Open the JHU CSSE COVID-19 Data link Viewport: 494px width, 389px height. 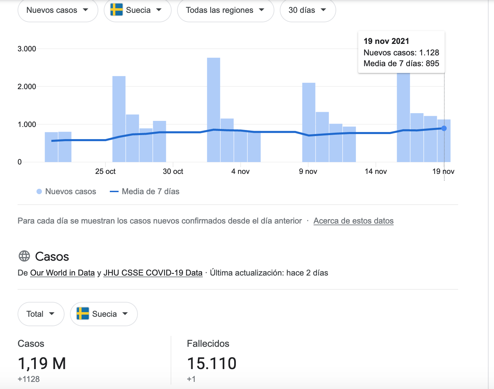153,273
